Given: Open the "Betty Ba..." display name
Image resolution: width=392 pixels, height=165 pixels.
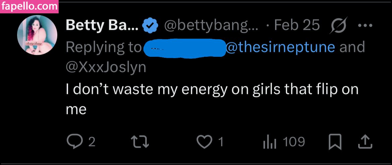Looking at the screenshot, I should click(102, 26).
